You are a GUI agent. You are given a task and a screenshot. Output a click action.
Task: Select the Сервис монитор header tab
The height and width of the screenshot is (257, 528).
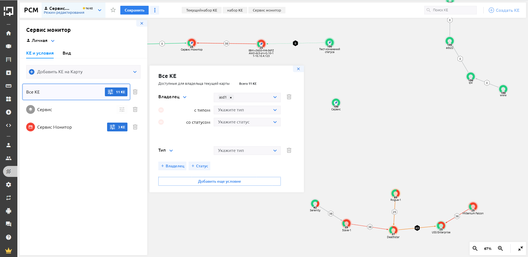(267, 10)
